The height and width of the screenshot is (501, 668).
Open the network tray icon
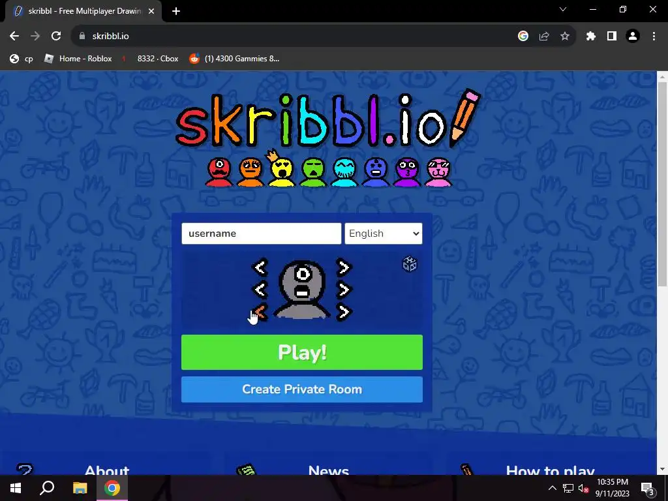click(x=568, y=488)
